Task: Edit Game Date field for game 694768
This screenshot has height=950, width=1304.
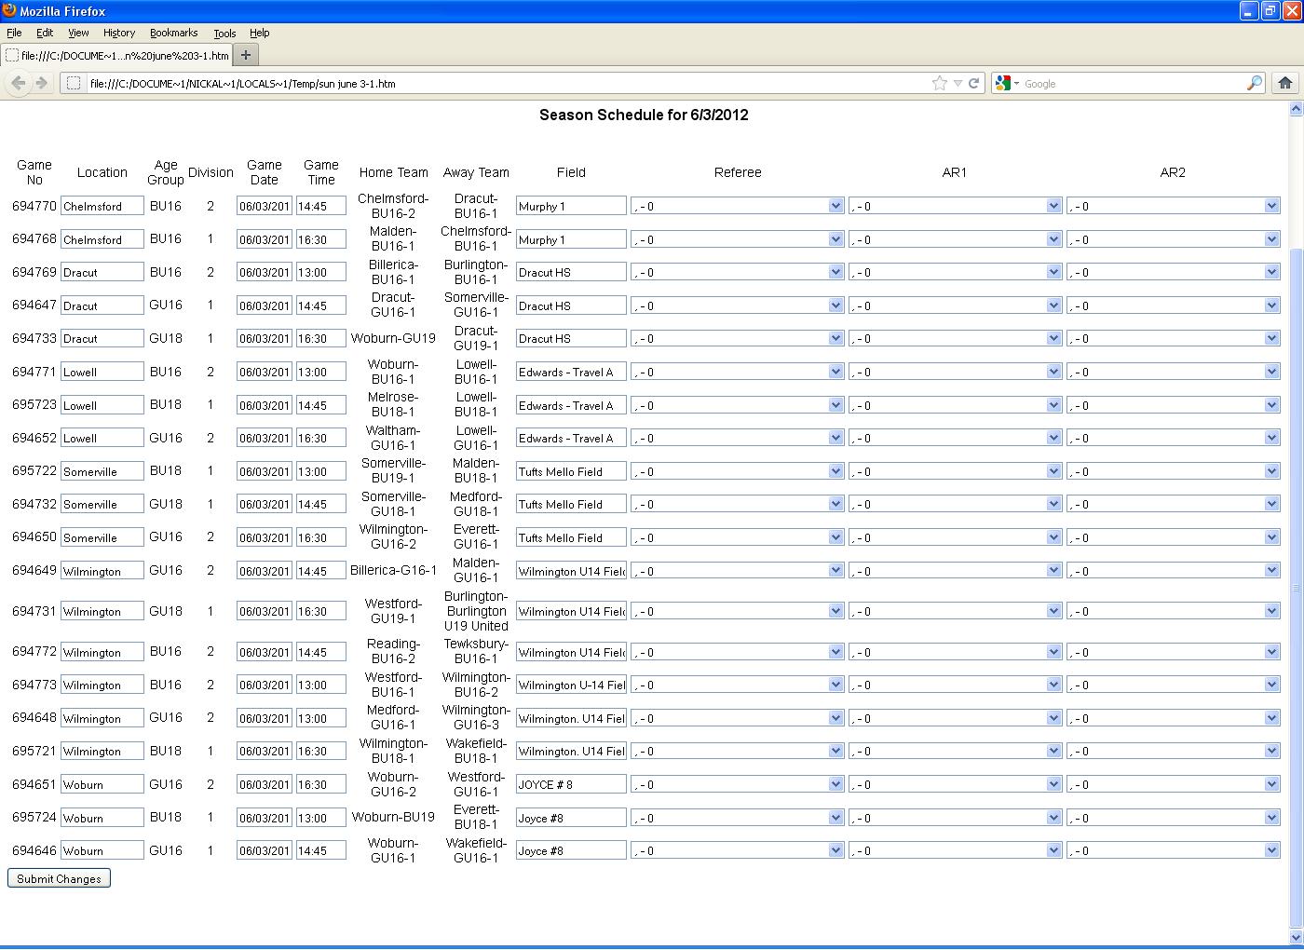Action: tap(265, 239)
